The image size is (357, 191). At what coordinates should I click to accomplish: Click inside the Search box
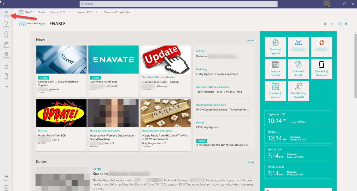pyautogui.click(x=178, y=4)
